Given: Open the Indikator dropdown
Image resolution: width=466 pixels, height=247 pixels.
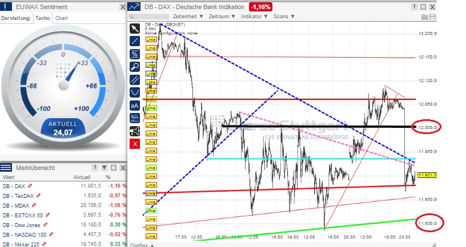Looking at the screenshot, I should (254, 17).
